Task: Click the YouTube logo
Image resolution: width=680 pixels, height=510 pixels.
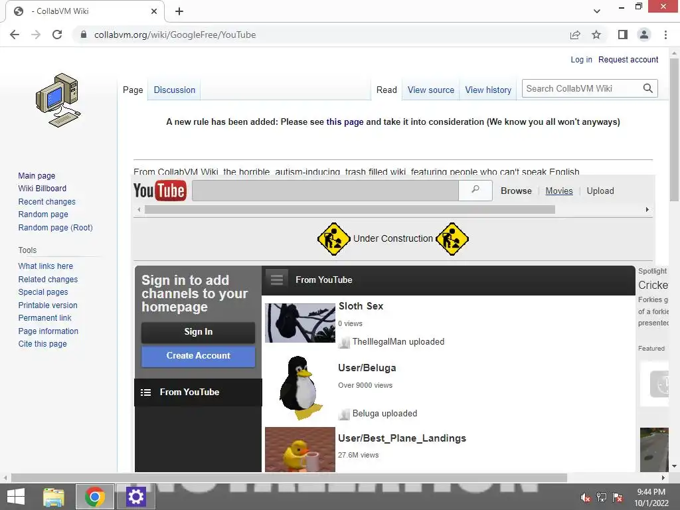Action: [x=159, y=191]
